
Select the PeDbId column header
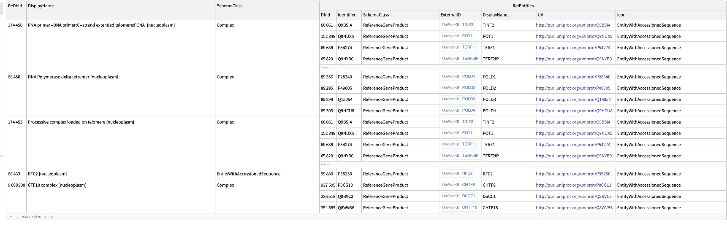click(x=15, y=6)
